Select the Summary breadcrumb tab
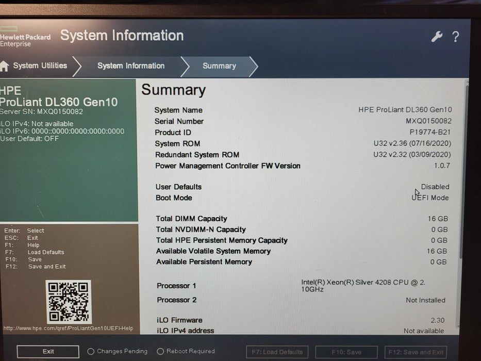 point(219,66)
